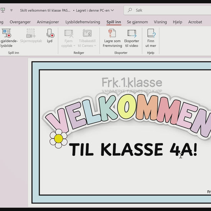Go to the Lysbildefremvisning tab
Screen dimensions: 211x211
82,22
